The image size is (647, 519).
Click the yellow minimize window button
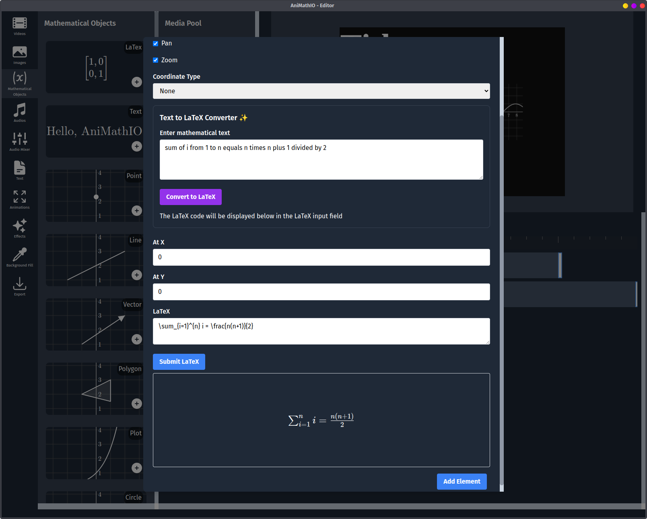coord(625,6)
